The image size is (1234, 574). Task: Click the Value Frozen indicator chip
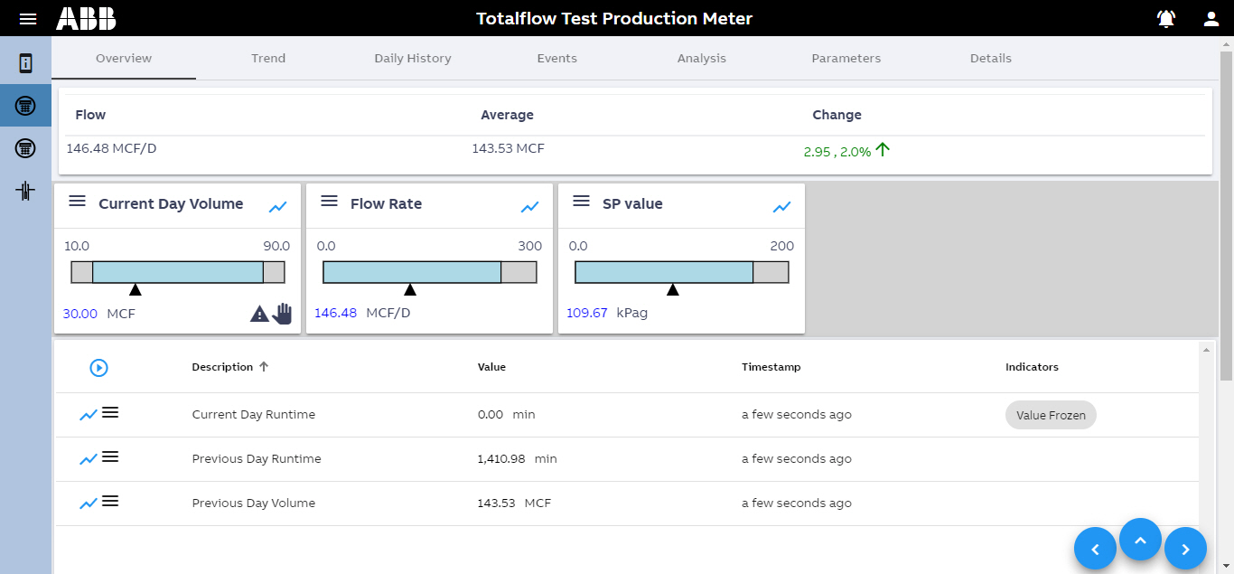click(1051, 415)
